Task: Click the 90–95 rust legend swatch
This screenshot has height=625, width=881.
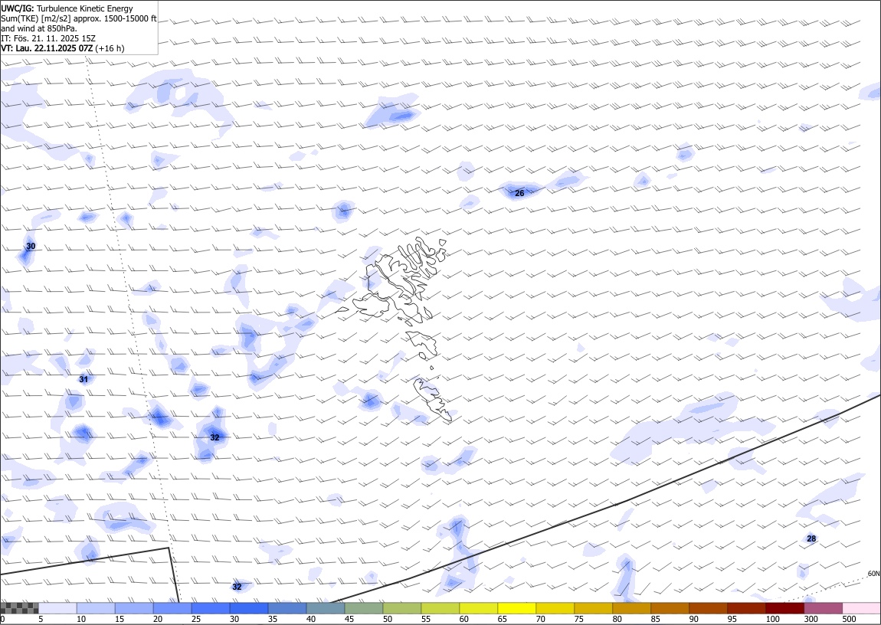Action: tap(707, 608)
